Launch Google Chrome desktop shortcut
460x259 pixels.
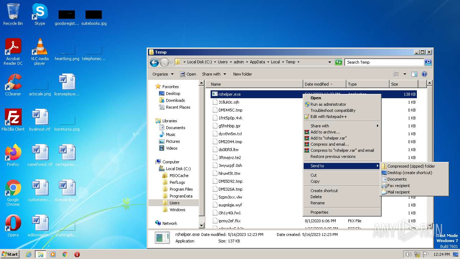pos(13,192)
